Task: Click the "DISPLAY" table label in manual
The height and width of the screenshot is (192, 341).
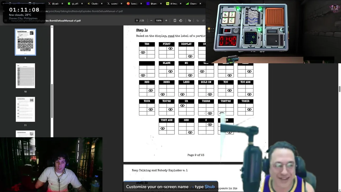Action: [186, 44]
